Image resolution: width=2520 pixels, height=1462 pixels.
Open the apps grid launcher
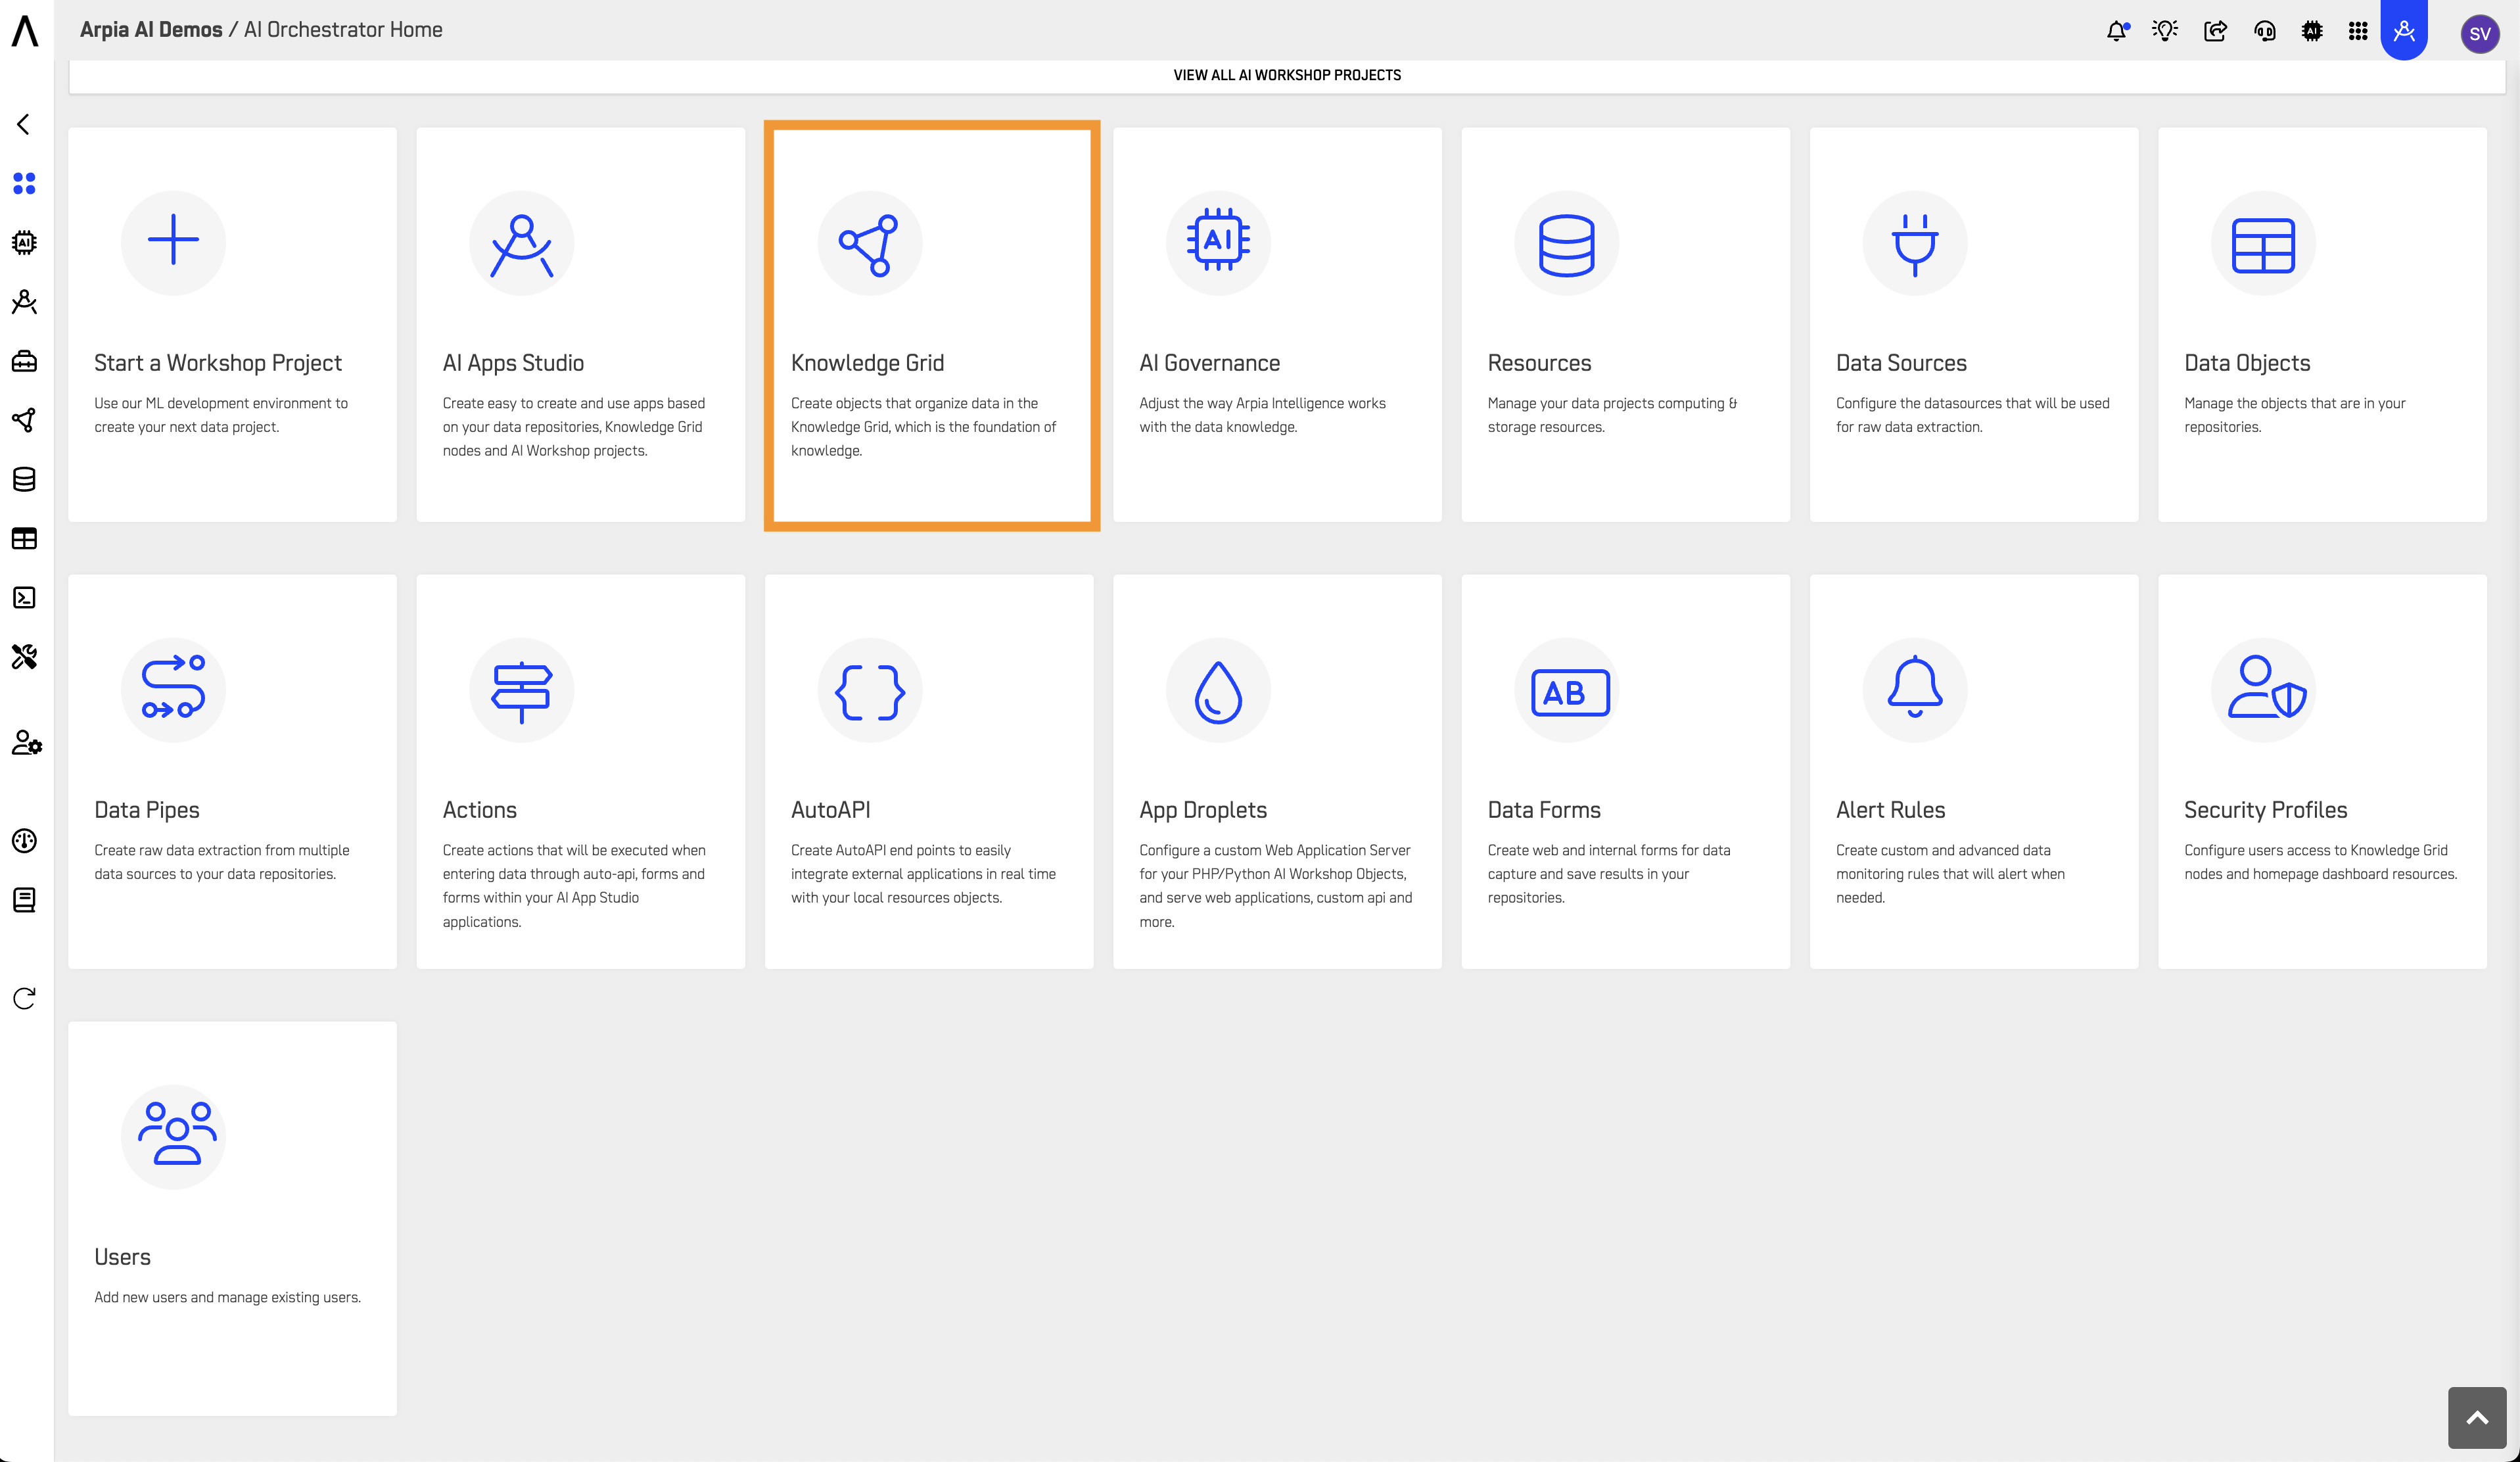[x=2358, y=31]
